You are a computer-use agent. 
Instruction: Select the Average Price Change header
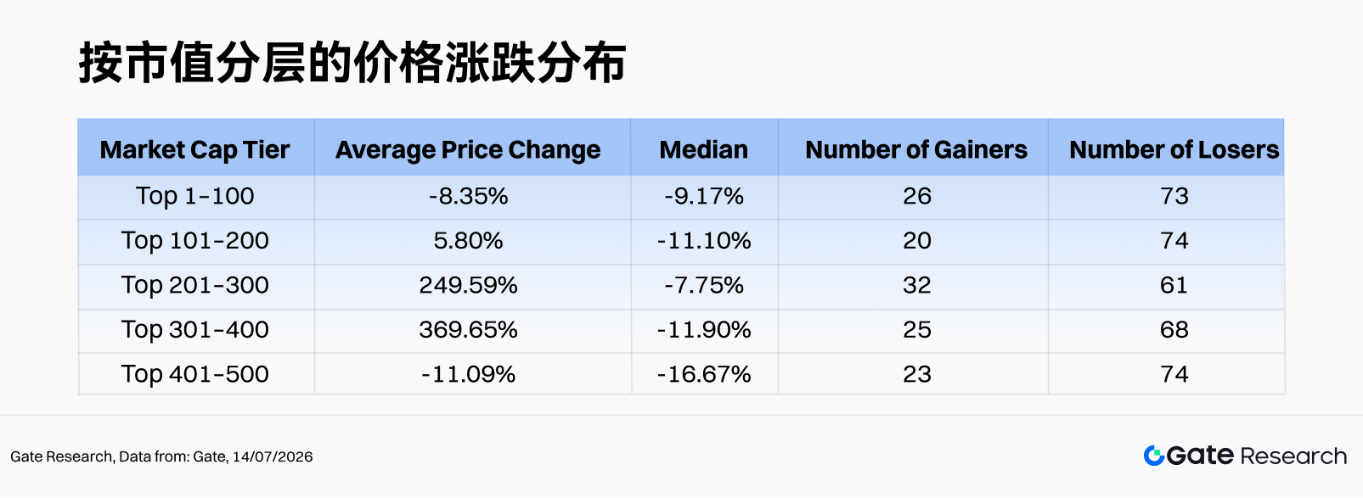(468, 150)
